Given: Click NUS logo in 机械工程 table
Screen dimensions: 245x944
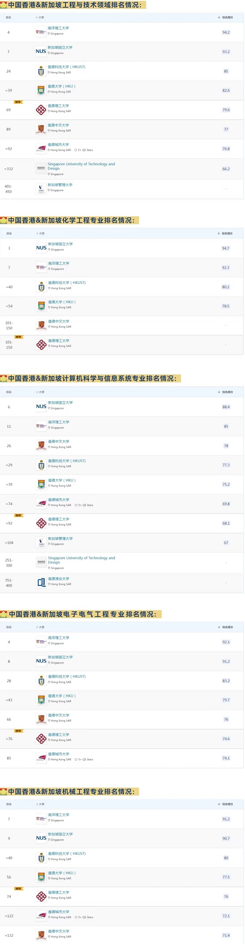Looking at the screenshot, I should pyautogui.click(x=41, y=838).
